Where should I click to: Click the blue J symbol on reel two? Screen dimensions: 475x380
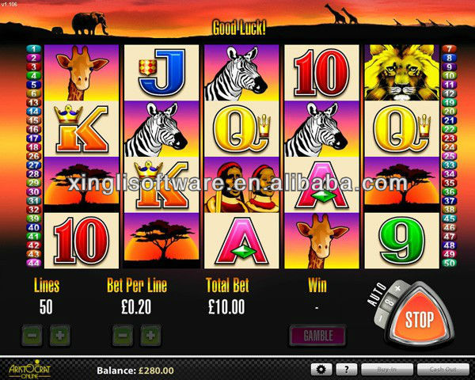point(161,73)
